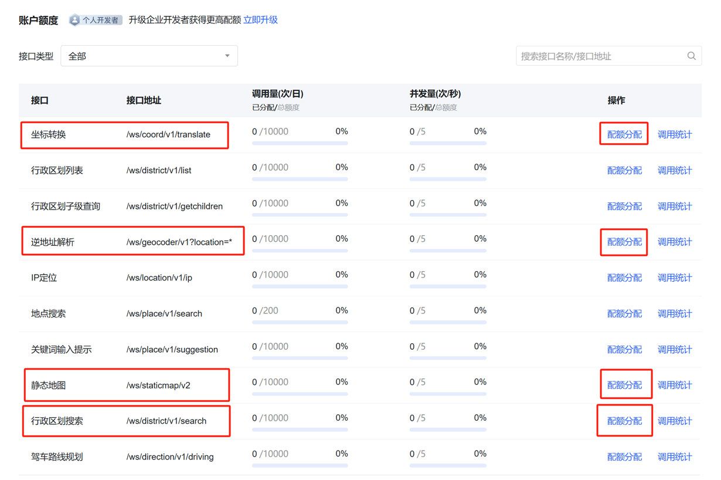The height and width of the screenshot is (480, 721).
Task: Open 配额分配 for 驾车路线规划
Action: [624, 457]
